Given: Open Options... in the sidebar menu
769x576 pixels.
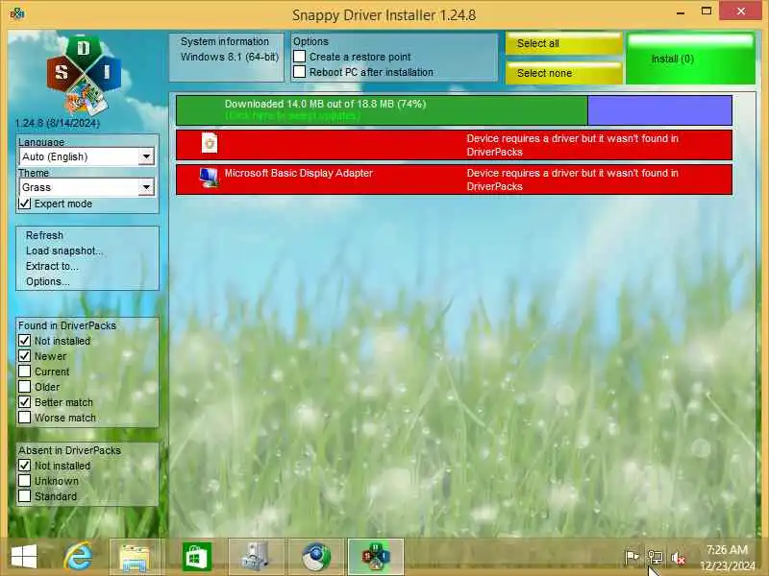Looking at the screenshot, I should [x=47, y=281].
